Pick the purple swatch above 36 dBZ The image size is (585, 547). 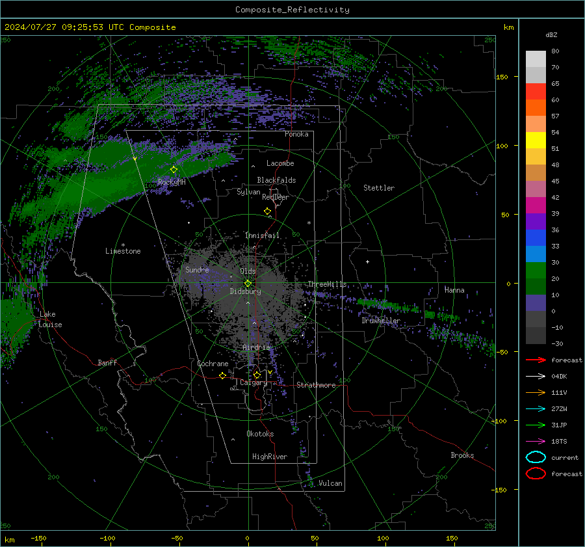(536, 221)
